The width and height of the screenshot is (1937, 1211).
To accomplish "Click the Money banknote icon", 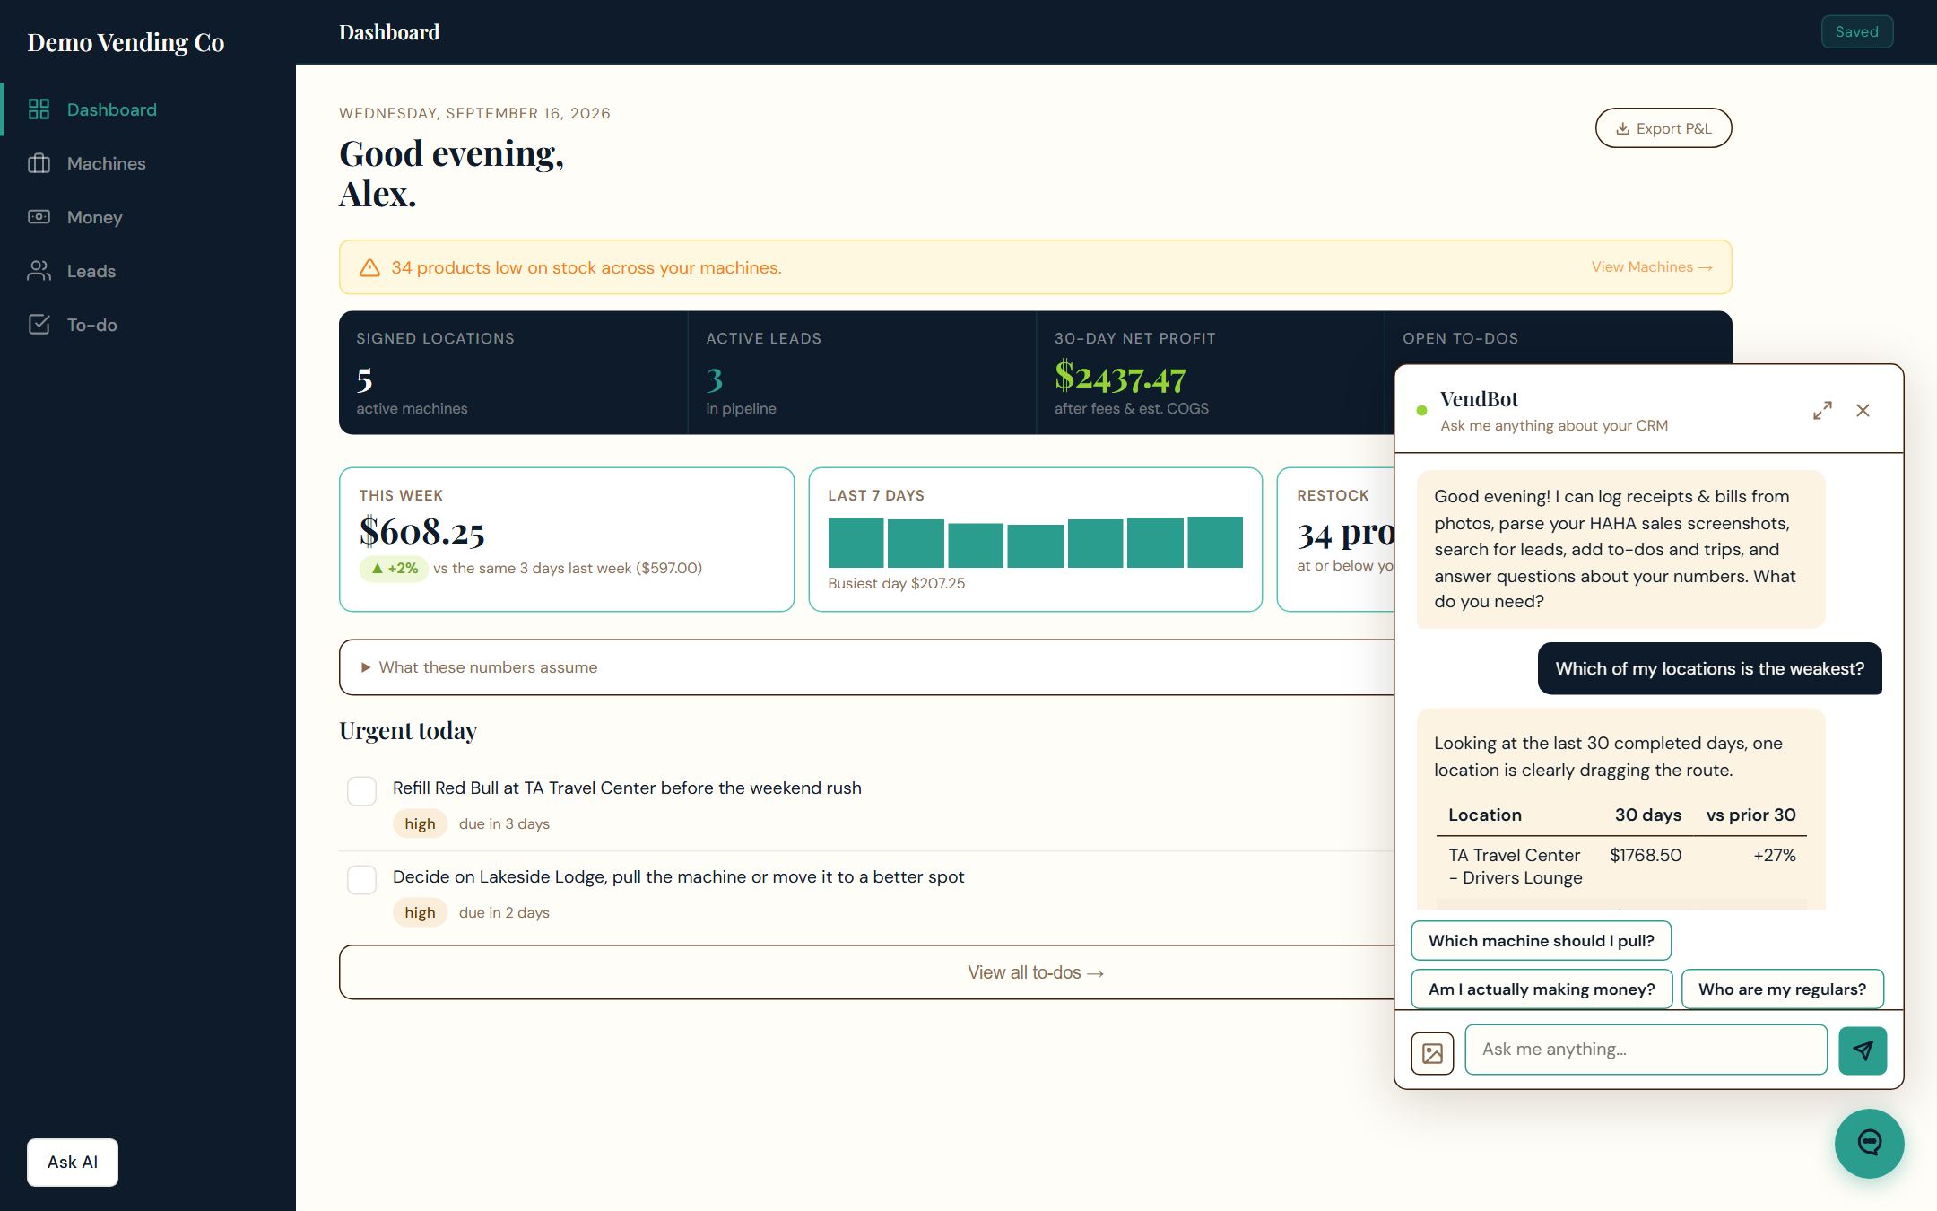I will 39,217.
